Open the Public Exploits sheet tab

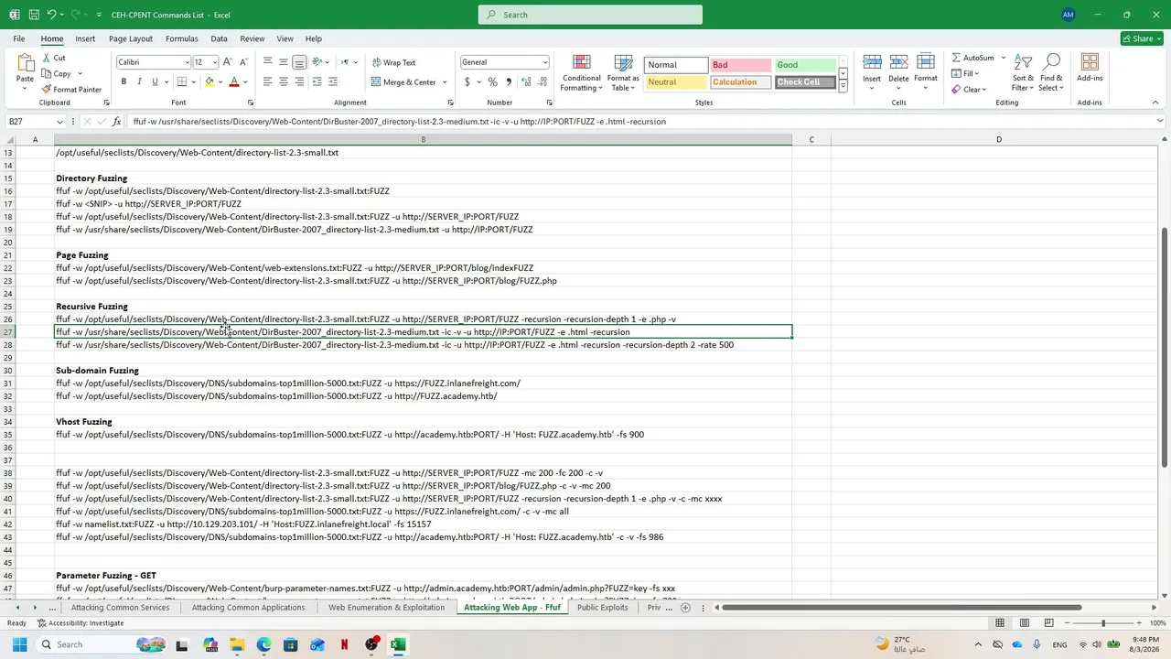pyautogui.click(x=602, y=608)
